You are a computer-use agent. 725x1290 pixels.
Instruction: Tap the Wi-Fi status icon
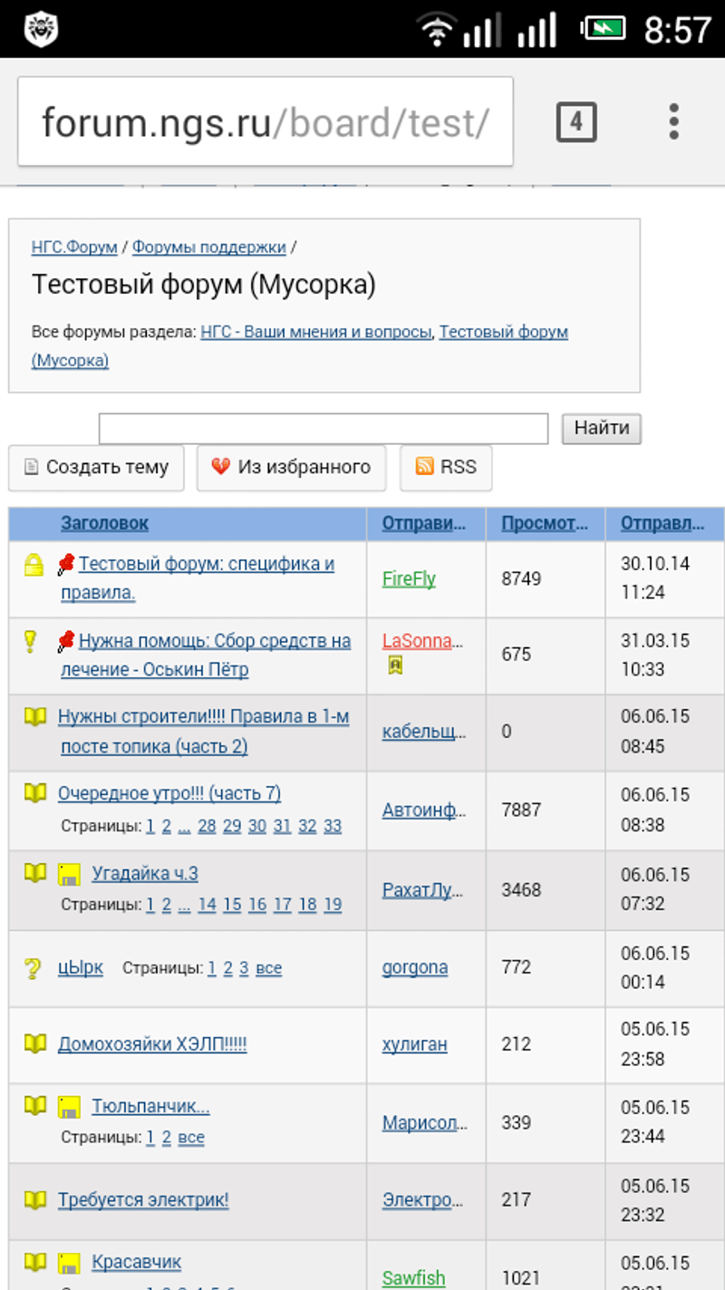(x=438, y=31)
